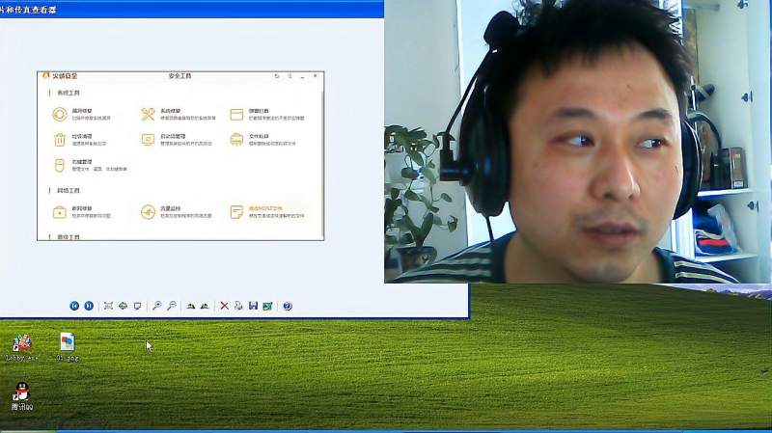Click the Best Fit toolbar icon
772x433 pixels.
click(108, 306)
